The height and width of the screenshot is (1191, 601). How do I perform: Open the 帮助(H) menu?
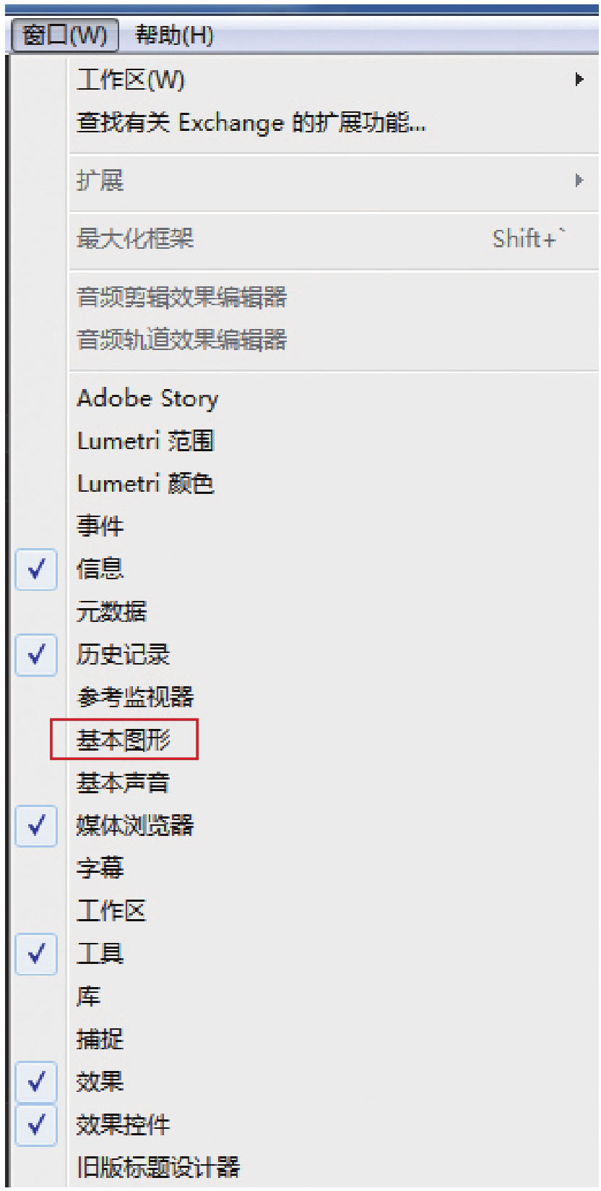click(x=174, y=35)
